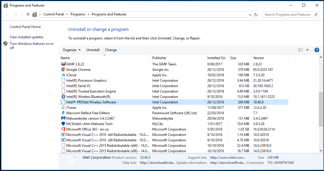Open the Organize dropdown menu
Screen dimensions: 324x171
click(72, 50)
